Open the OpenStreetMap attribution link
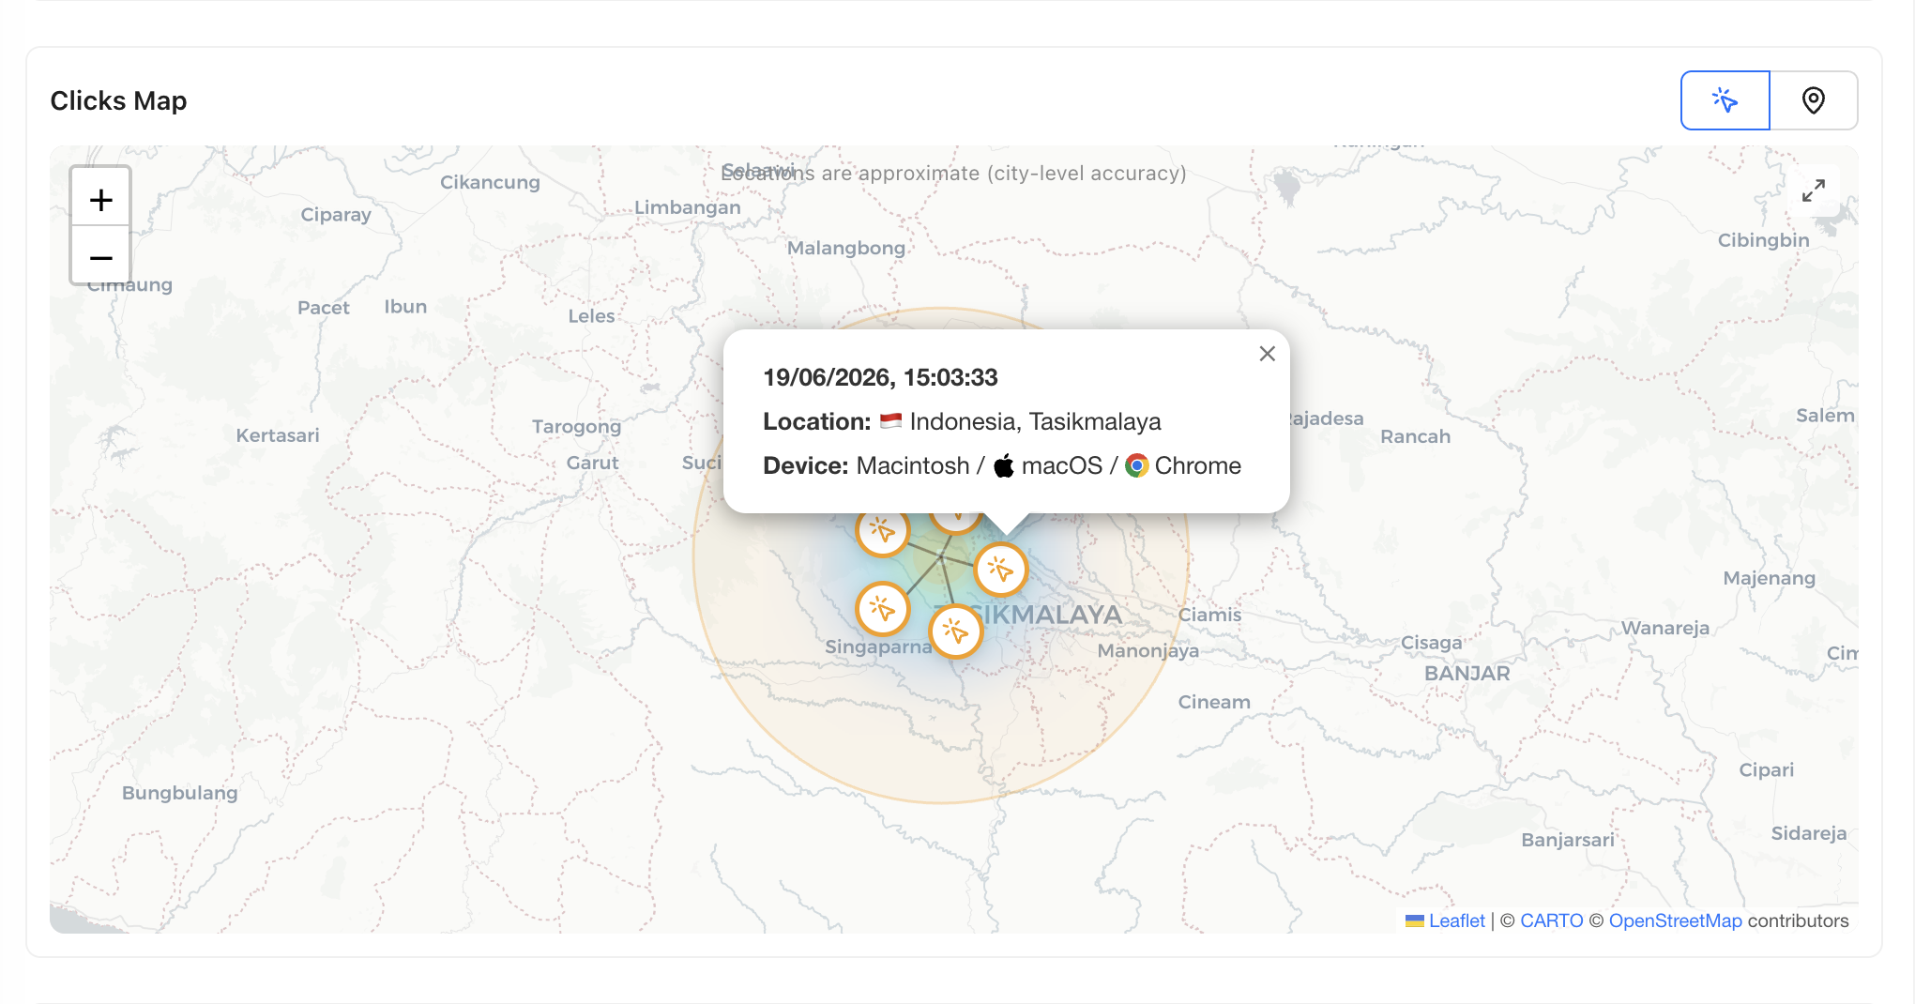The image size is (1915, 1004). point(1675,920)
